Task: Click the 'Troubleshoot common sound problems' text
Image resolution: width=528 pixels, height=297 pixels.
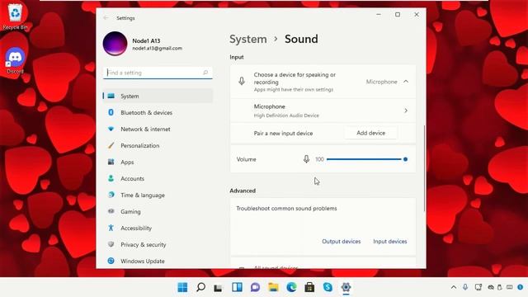Action: (286, 209)
